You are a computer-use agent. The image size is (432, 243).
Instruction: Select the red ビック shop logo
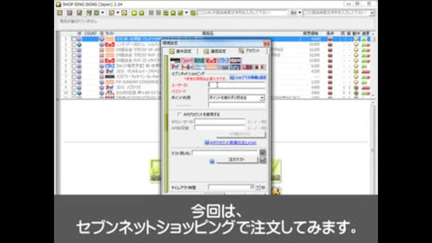211,60
